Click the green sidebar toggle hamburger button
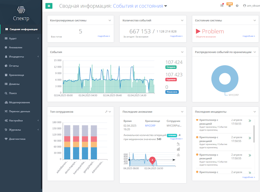The width and height of the screenshot is (260, 192). pyautogui.click(x=49, y=6)
